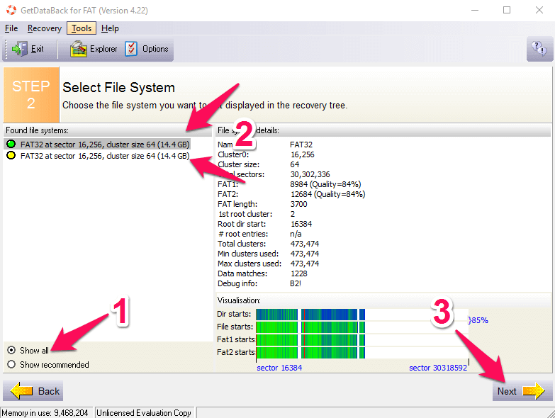Click the Exit door icon
555x418 pixels.
point(19,49)
